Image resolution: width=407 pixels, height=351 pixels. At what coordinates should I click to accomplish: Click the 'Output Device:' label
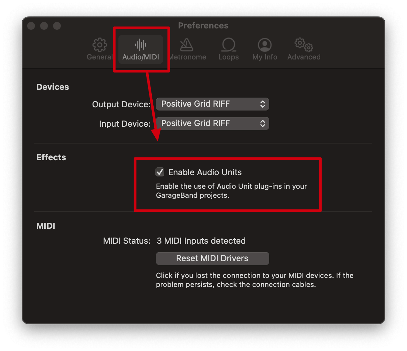click(x=121, y=104)
